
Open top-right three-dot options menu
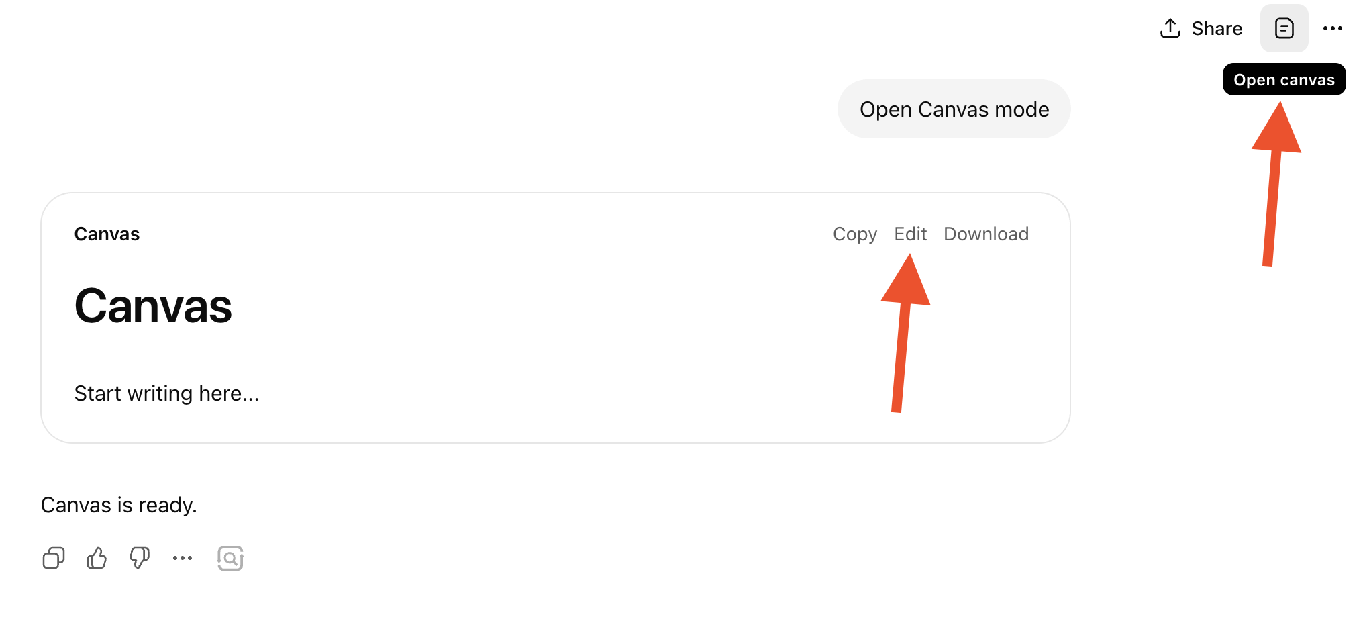[1332, 28]
